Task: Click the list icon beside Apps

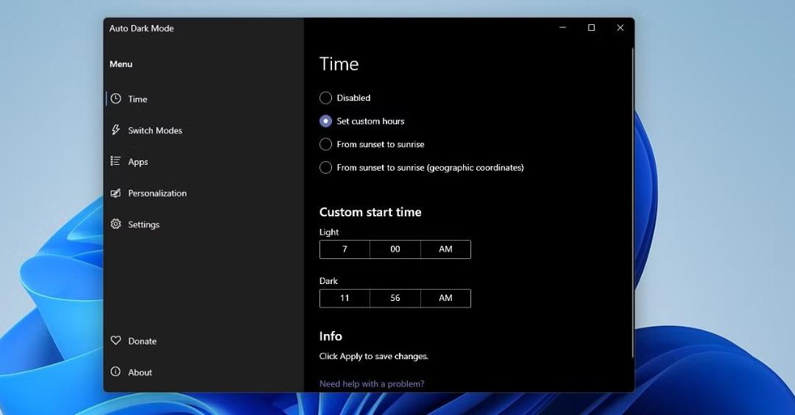Action: 116,161
